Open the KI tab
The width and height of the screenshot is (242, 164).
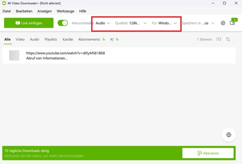pos(114,39)
